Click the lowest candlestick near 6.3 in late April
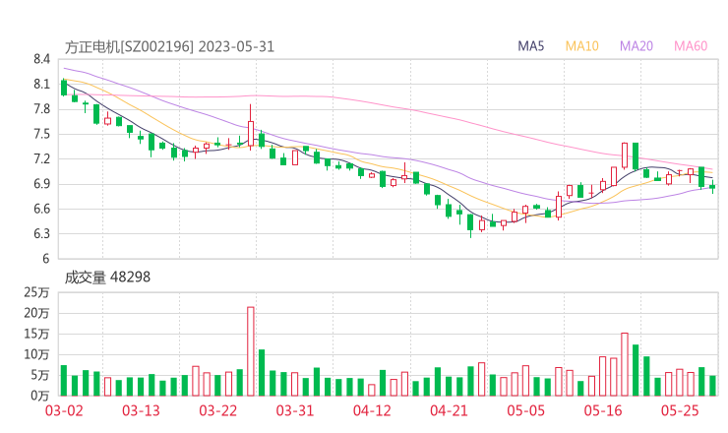Image resolution: width=728 pixels, height=433 pixels. point(470,224)
